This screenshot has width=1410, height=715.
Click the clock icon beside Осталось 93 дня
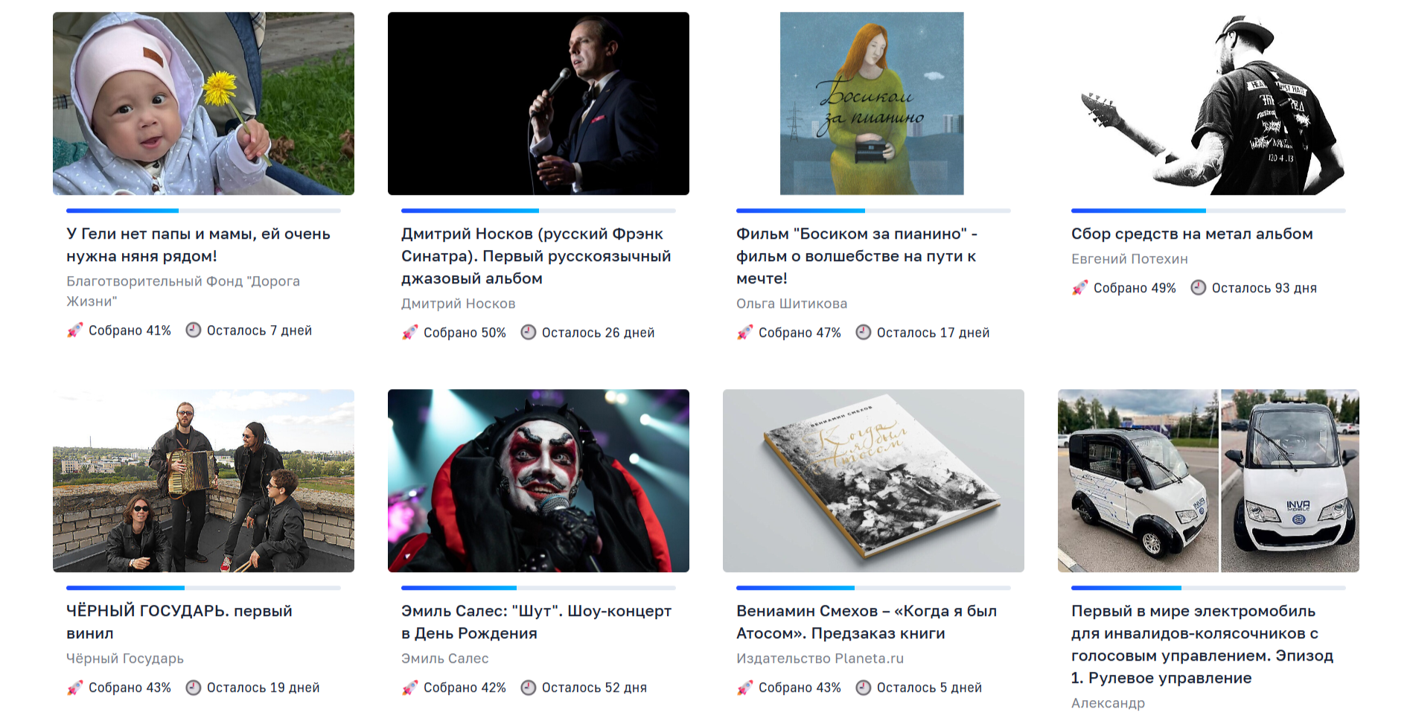tap(1199, 288)
